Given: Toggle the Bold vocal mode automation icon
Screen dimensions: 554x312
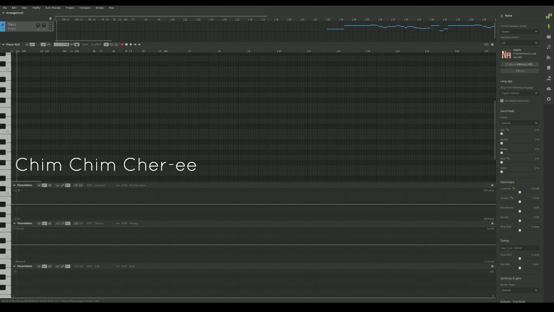Looking at the screenshot, I should 508,158.
